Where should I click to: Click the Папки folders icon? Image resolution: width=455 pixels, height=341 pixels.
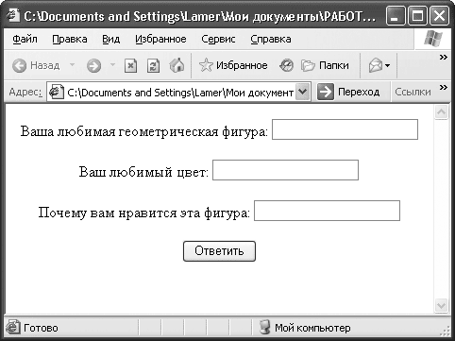coord(308,65)
